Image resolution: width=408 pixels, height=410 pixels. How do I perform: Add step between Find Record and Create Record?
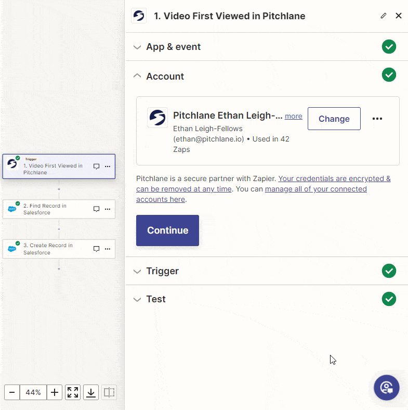click(59, 229)
